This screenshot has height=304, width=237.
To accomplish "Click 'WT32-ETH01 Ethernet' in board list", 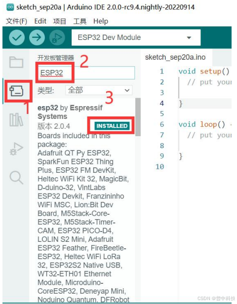I will click(x=75, y=274).
